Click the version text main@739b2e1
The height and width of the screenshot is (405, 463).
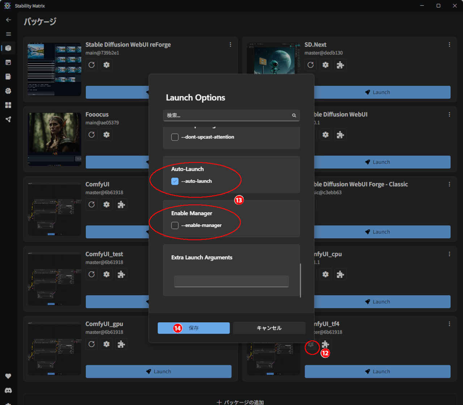pyautogui.click(x=102, y=53)
